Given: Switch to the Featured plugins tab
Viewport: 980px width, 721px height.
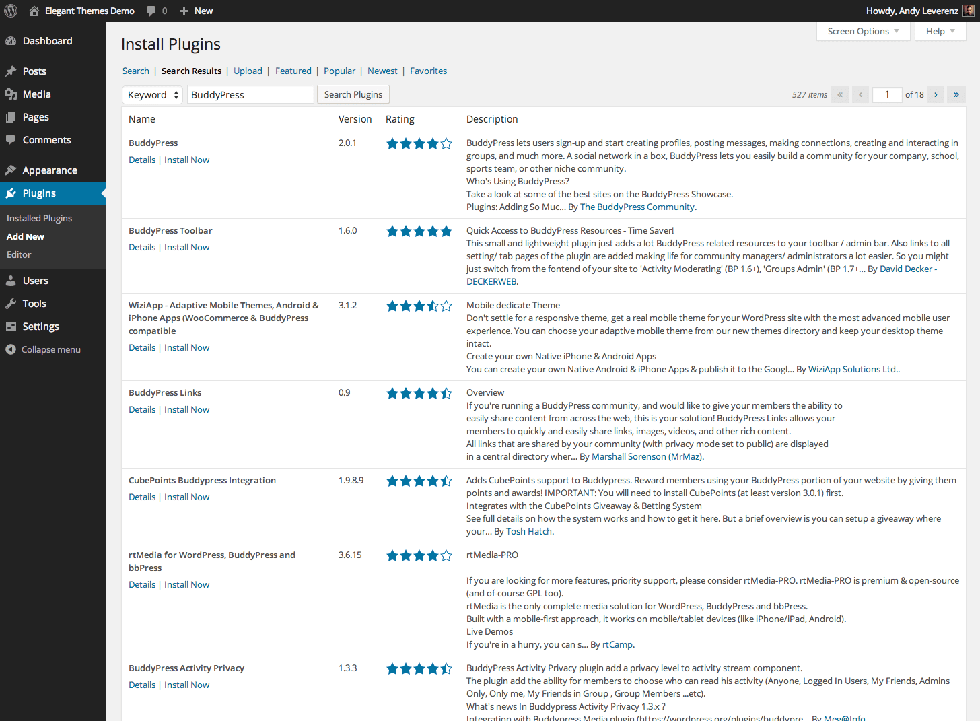Looking at the screenshot, I should pyautogui.click(x=293, y=71).
